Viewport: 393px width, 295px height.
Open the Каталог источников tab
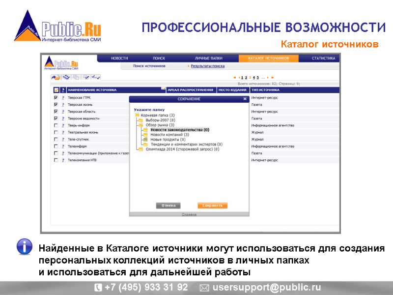pyautogui.click(x=268, y=58)
